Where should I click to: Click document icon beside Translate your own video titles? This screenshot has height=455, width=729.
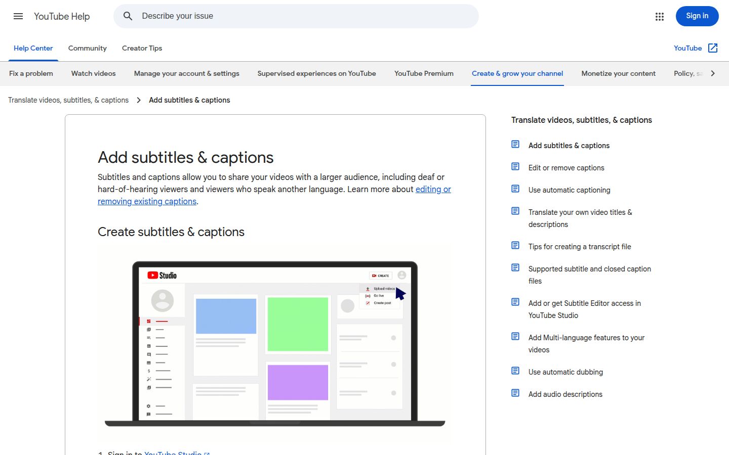515,211
